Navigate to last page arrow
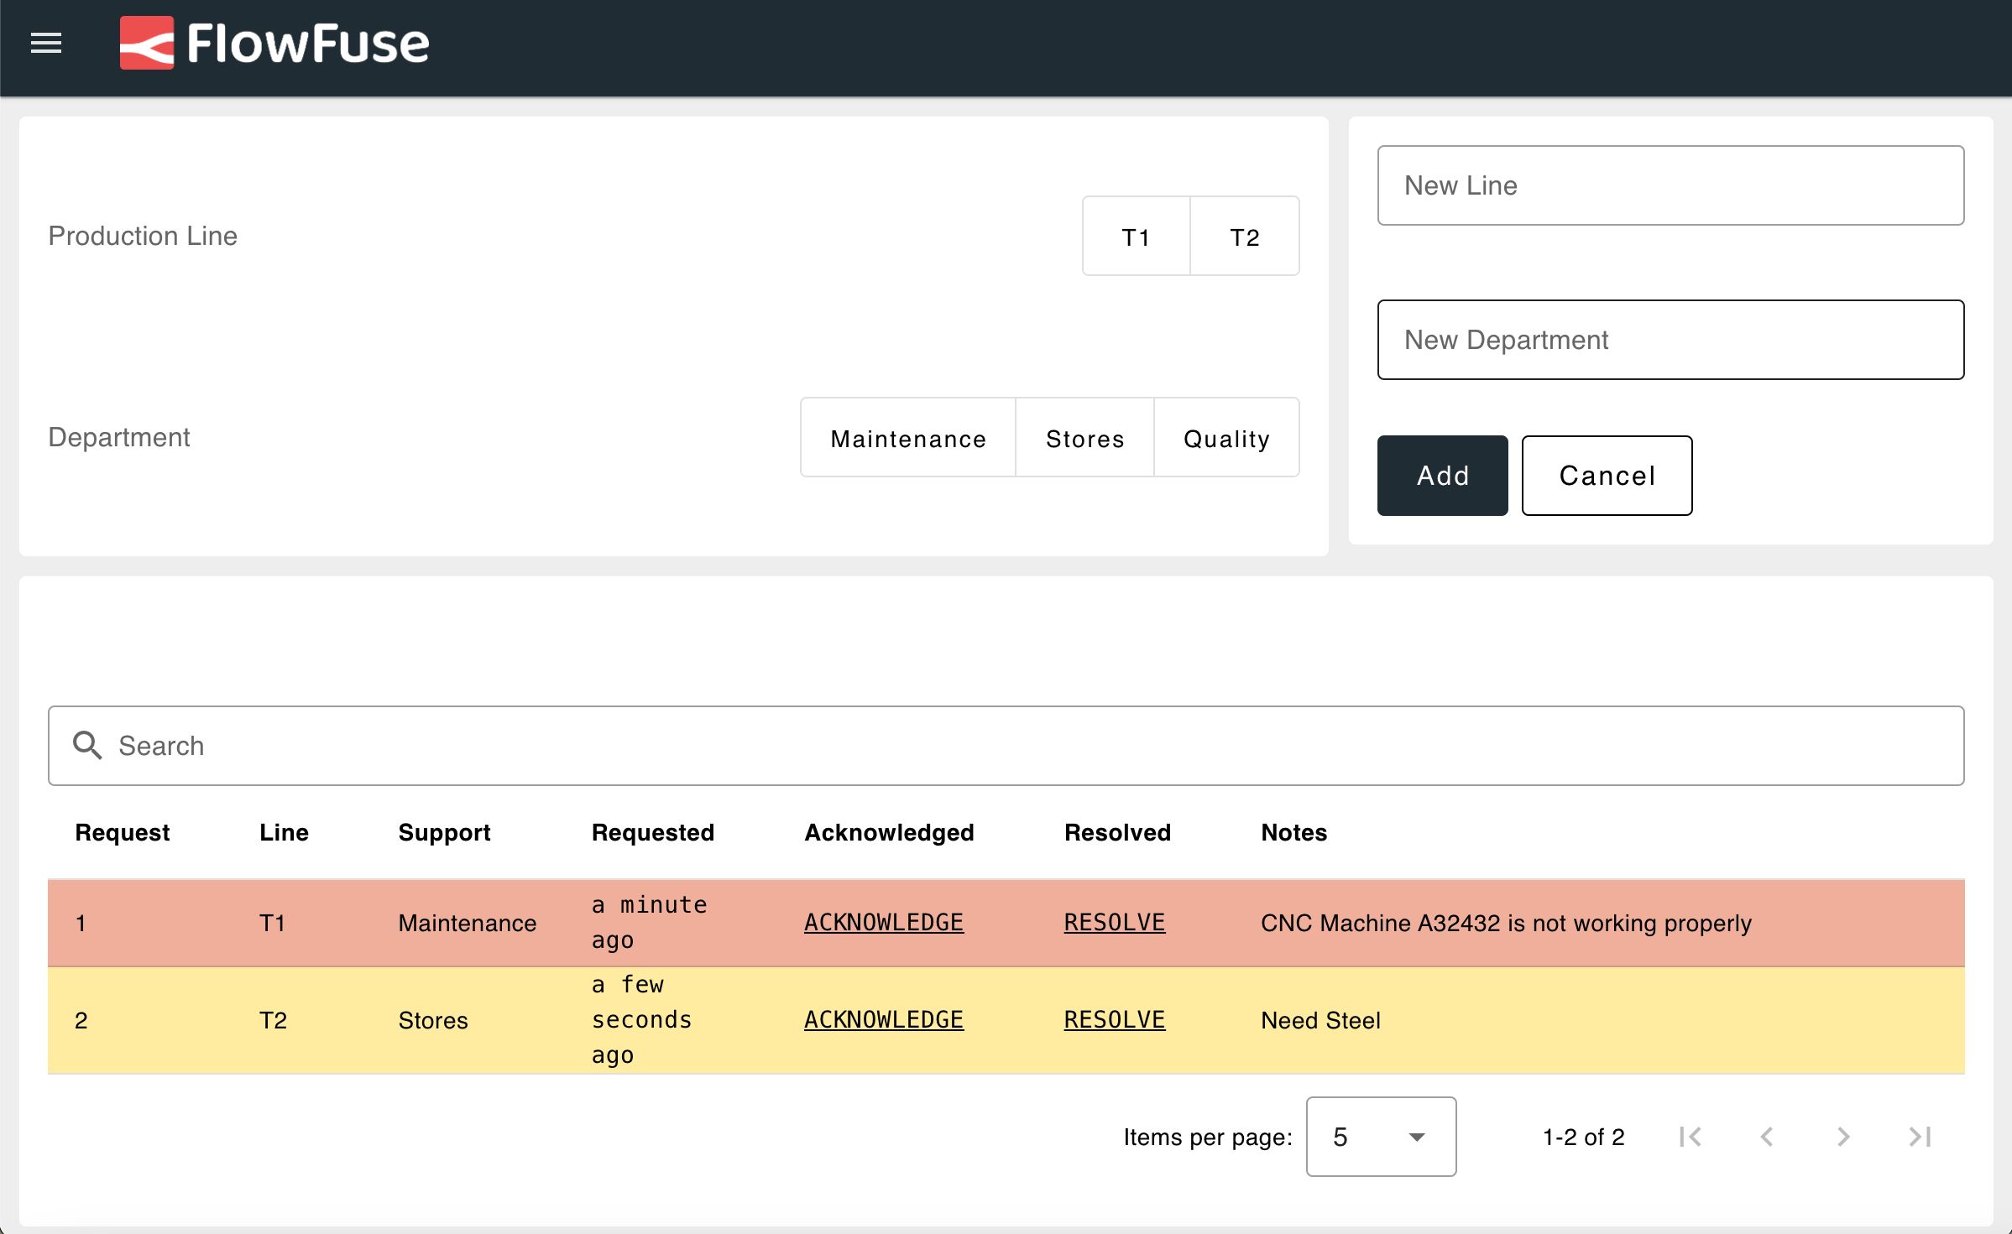Viewport: 2012px width, 1234px height. 1921,1137
